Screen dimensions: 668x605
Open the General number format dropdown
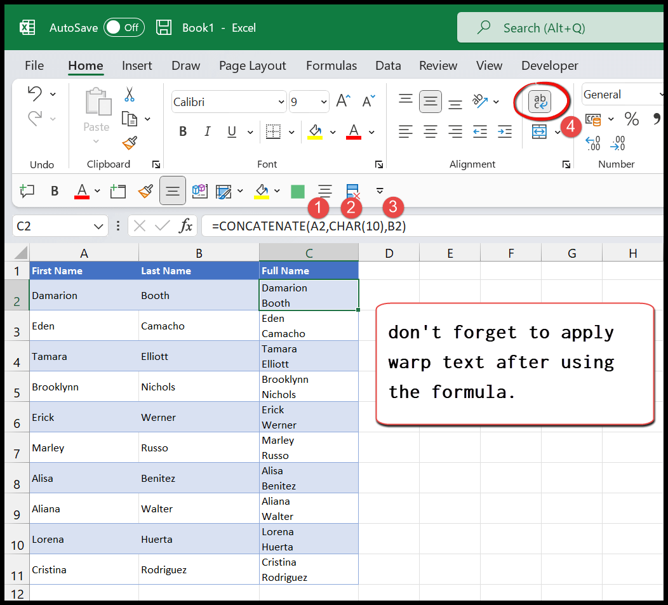click(x=660, y=94)
